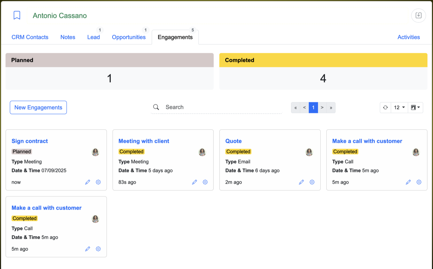Open the Activities link
The height and width of the screenshot is (269, 433).
(408, 37)
